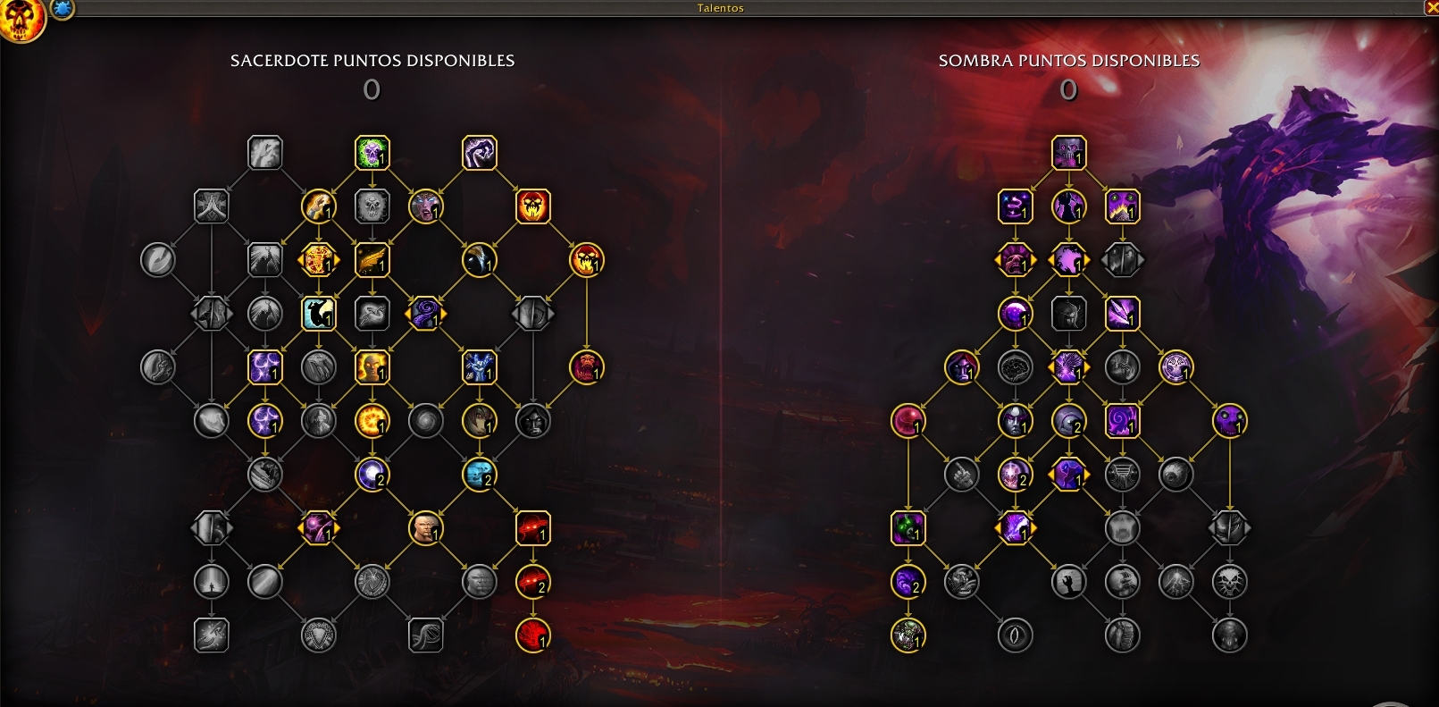Image resolution: width=1439 pixels, height=707 pixels.
Task: Click the purple hooded figure Sombra talent
Action: pyautogui.click(x=1069, y=206)
